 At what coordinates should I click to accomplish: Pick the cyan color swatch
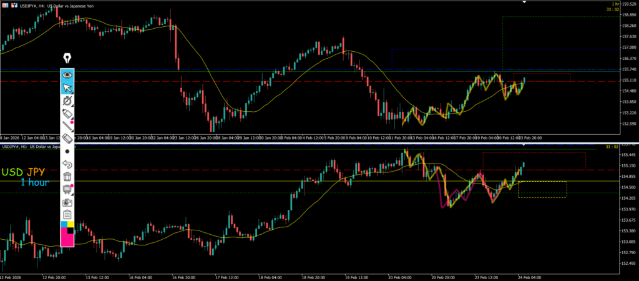pyautogui.click(x=64, y=224)
